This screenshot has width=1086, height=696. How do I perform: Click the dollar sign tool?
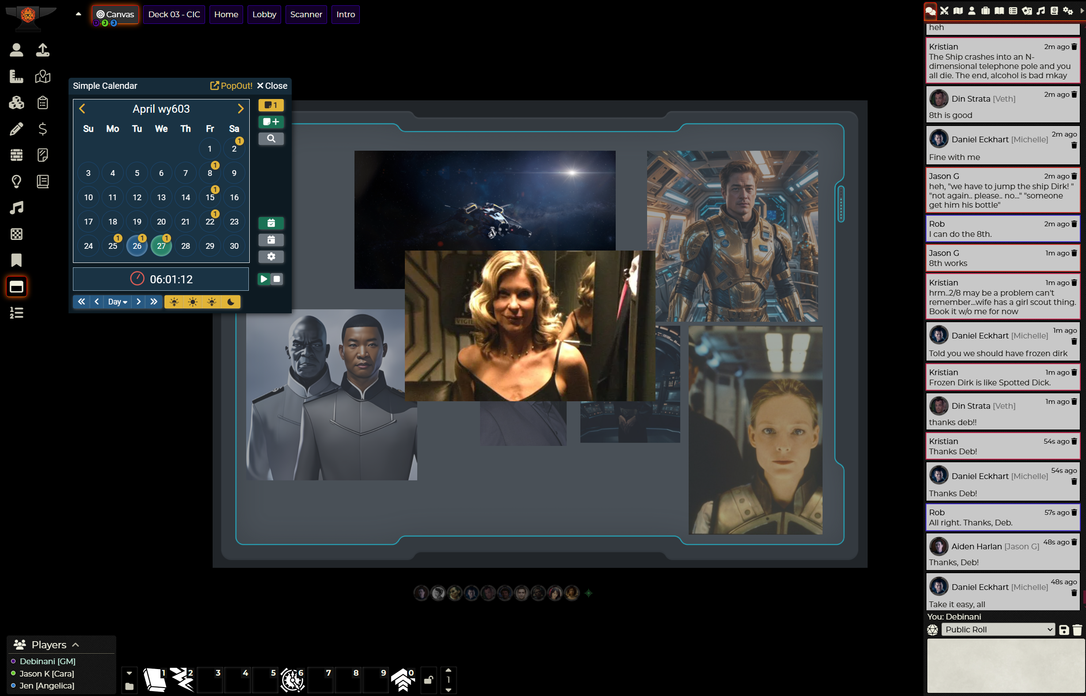click(43, 129)
